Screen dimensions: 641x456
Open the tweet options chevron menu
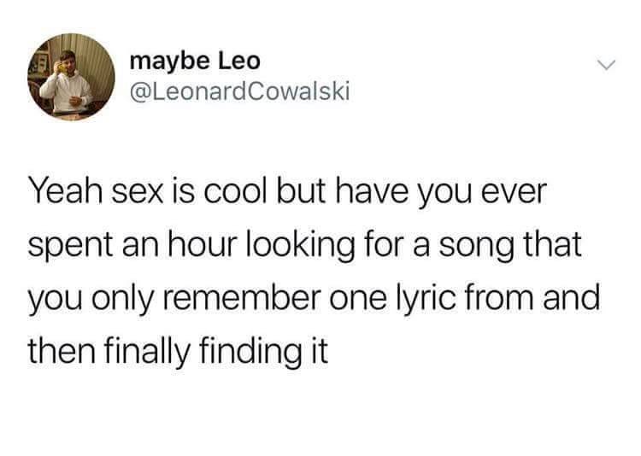[605, 66]
